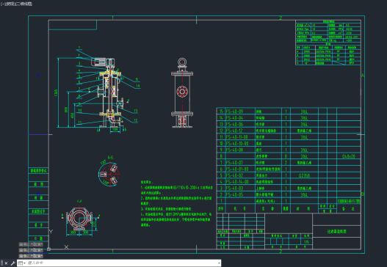Screen dimensions: 387x267
Task: Select the G-G section view drawing
Action: (110, 173)
